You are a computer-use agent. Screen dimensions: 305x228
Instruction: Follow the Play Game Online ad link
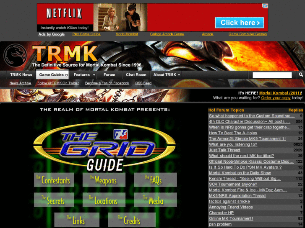click(x=86, y=34)
